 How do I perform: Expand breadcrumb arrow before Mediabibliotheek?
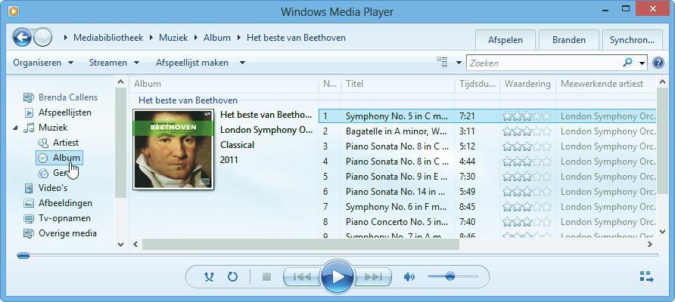tap(66, 38)
